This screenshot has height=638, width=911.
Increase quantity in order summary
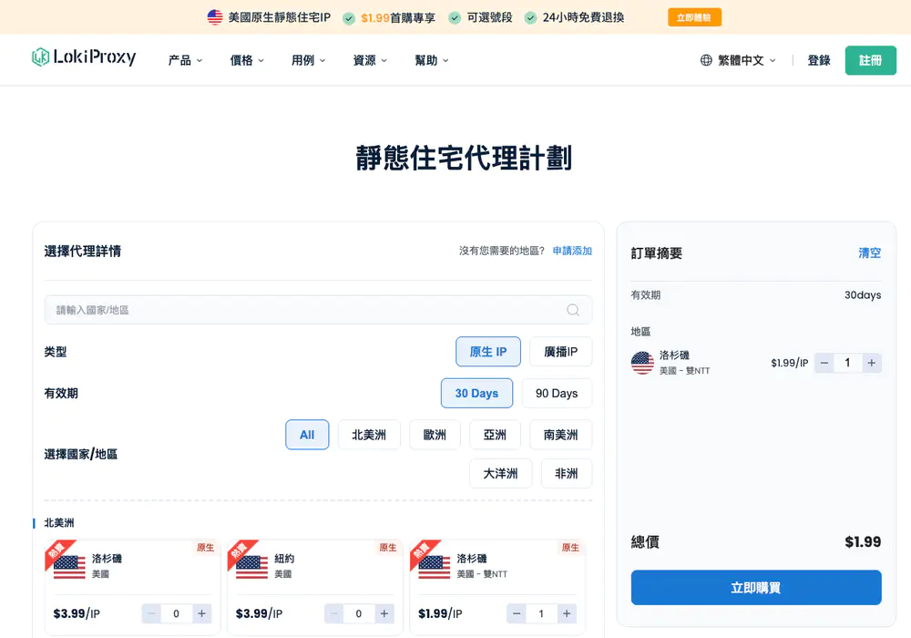[872, 363]
